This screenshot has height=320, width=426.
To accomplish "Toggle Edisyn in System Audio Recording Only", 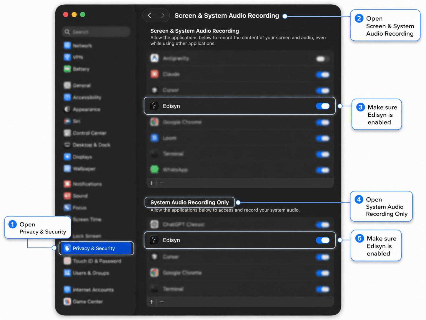I will 323,240.
